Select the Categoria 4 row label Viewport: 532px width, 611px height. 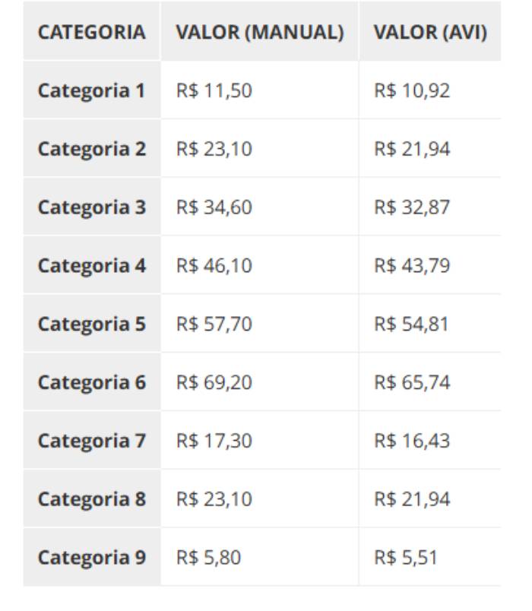[92, 266]
